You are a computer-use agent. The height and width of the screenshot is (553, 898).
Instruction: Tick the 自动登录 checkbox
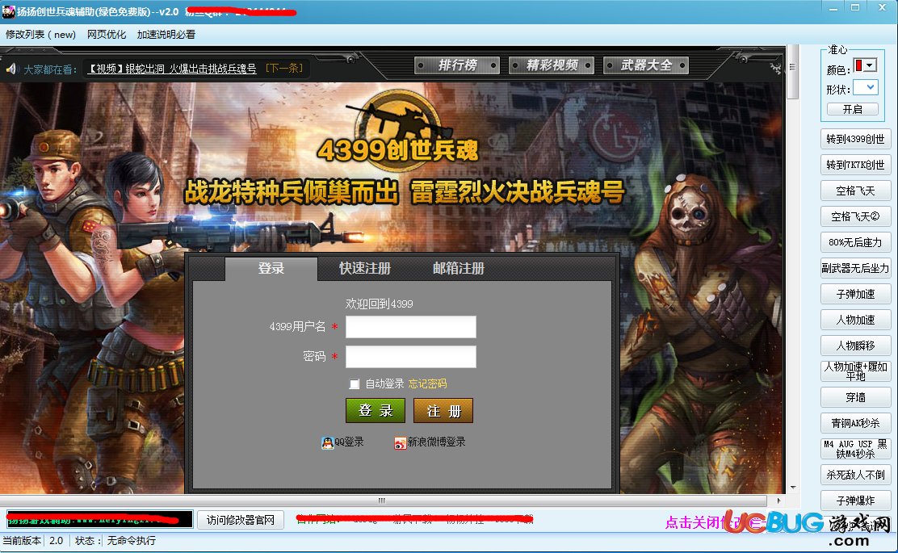click(x=355, y=384)
